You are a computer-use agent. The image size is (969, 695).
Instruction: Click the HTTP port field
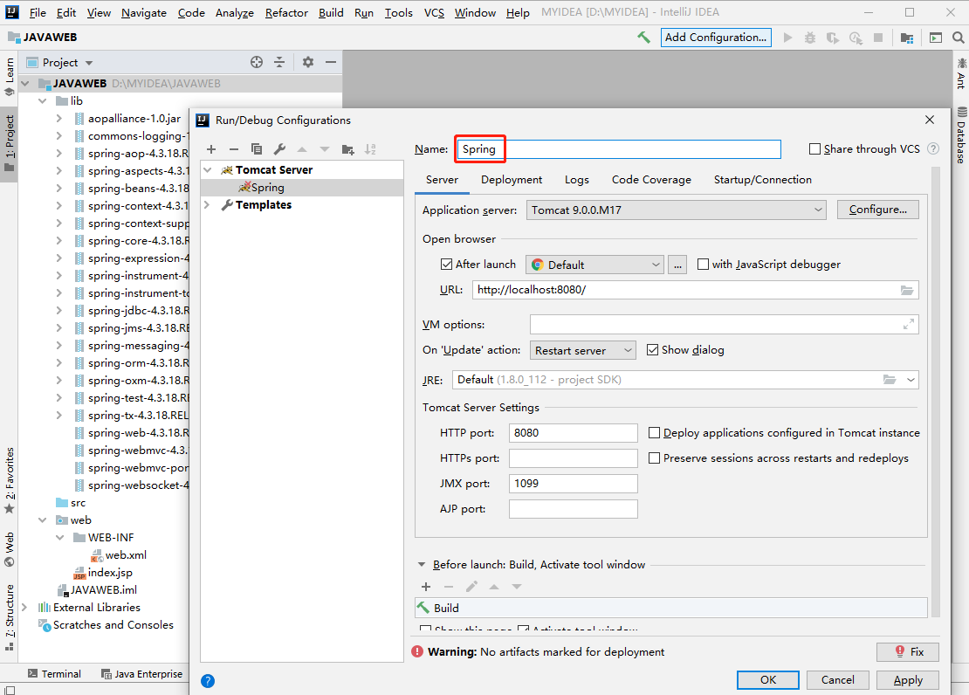(573, 433)
